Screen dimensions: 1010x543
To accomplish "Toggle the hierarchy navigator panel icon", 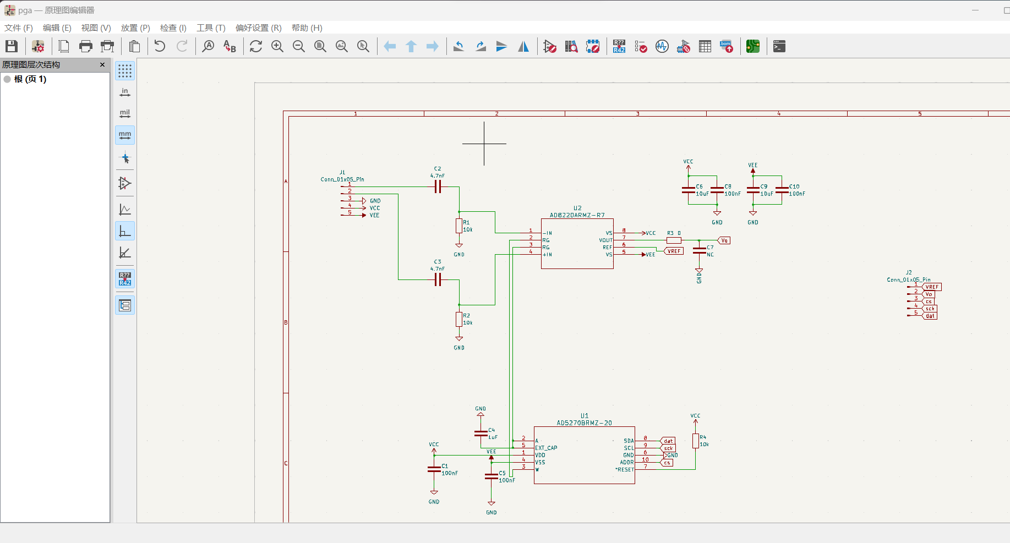I will coord(125,305).
